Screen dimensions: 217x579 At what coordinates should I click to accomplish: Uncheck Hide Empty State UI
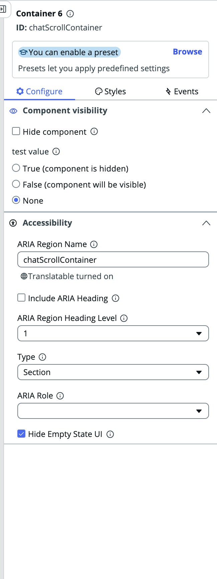point(21,434)
